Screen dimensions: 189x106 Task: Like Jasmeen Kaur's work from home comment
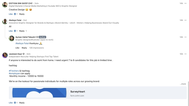tap(11, 103)
